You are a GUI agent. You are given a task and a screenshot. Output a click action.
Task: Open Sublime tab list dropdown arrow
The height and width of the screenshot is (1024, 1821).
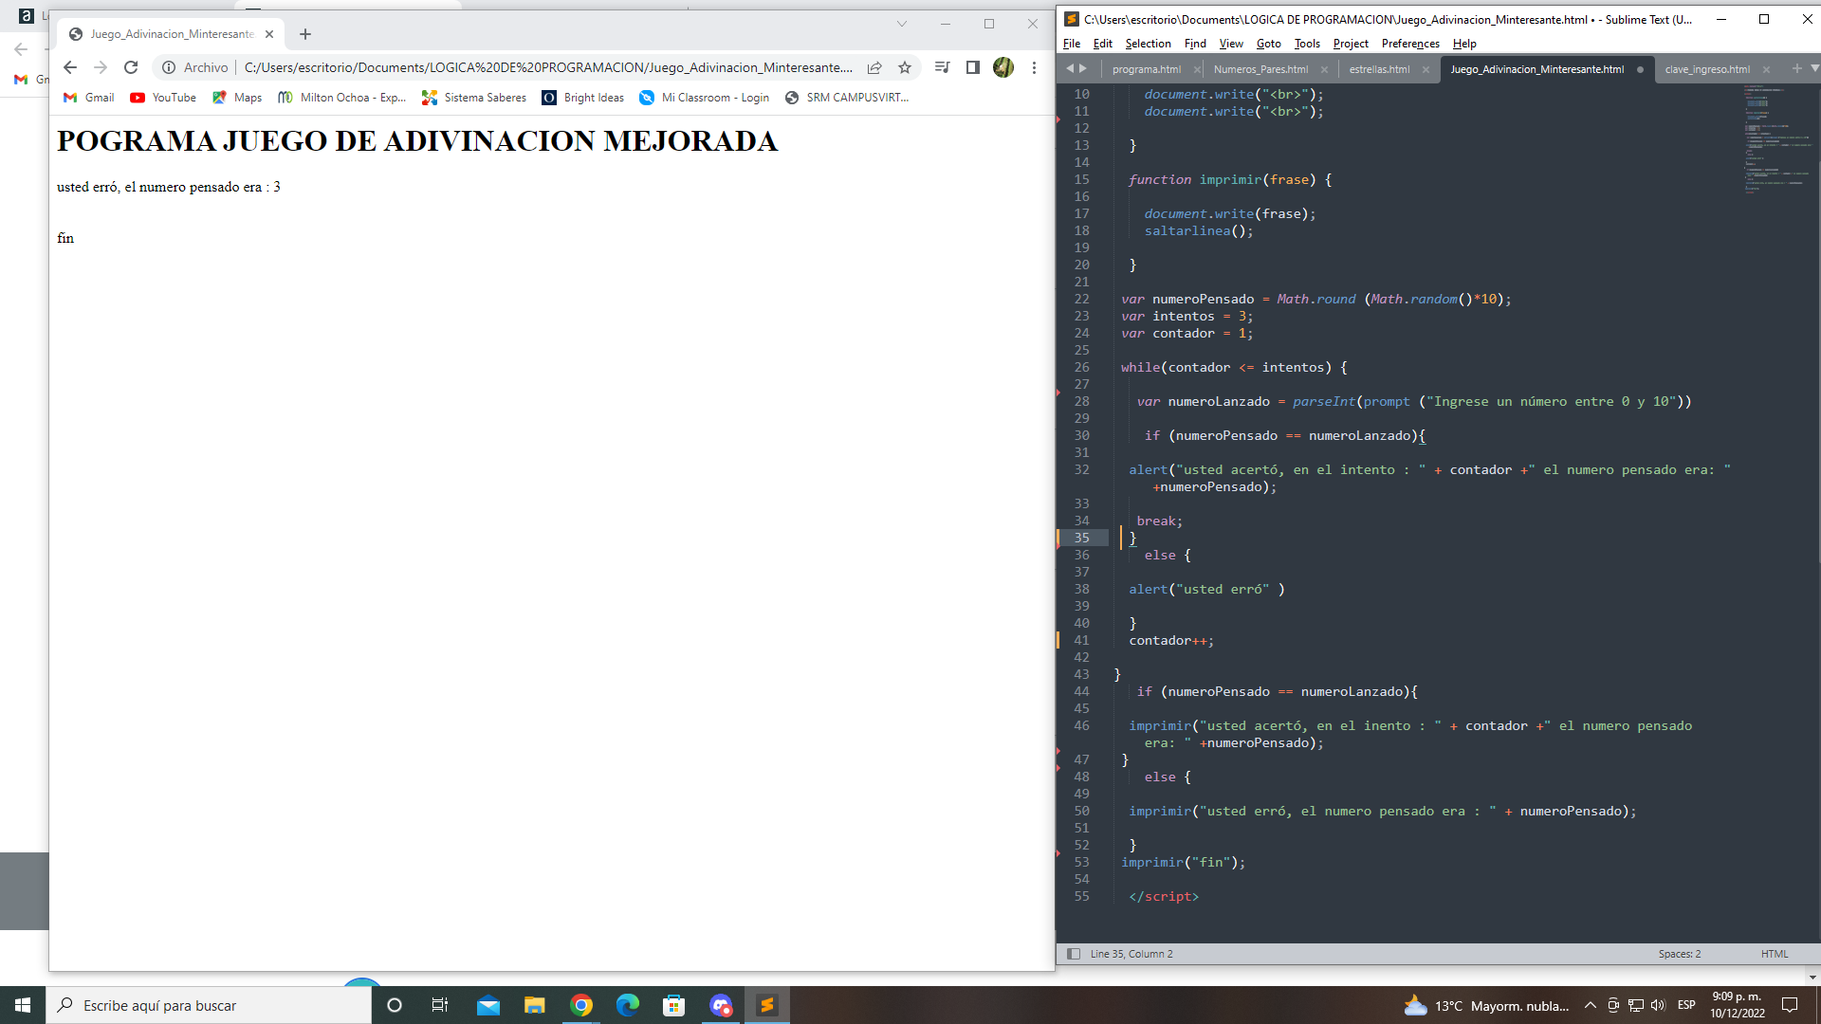[x=1814, y=68]
